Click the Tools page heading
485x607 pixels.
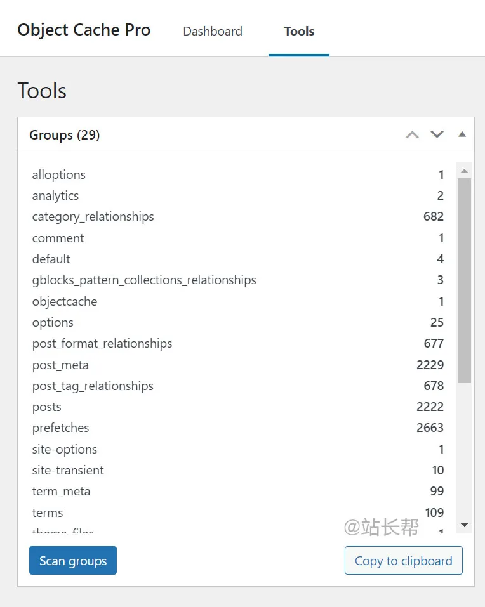click(42, 91)
